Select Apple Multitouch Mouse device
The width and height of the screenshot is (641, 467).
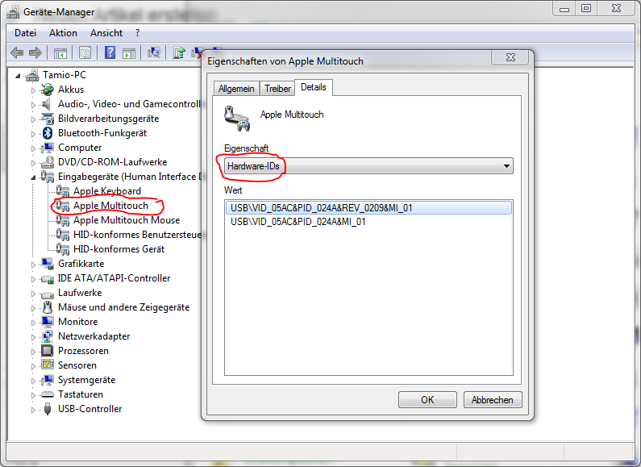[x=127, y=220]
